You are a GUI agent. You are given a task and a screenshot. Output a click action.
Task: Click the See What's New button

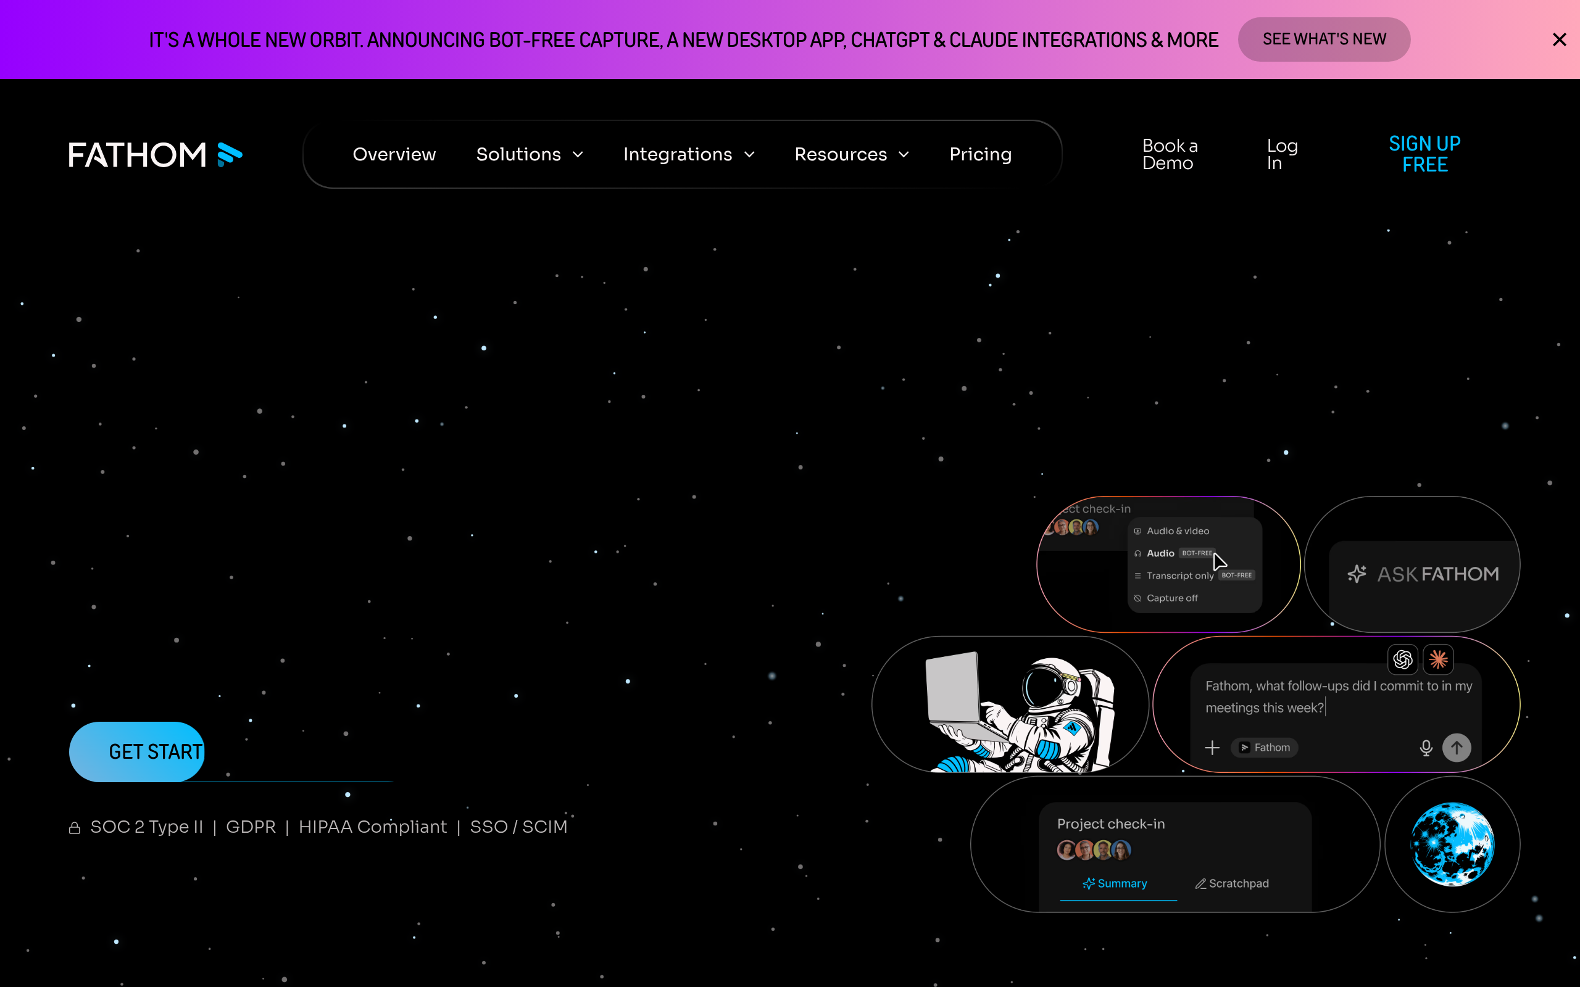click(1324, 39)
